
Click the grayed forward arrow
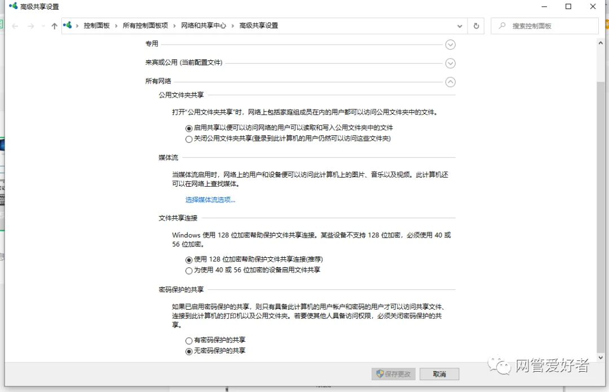point(29,25)
